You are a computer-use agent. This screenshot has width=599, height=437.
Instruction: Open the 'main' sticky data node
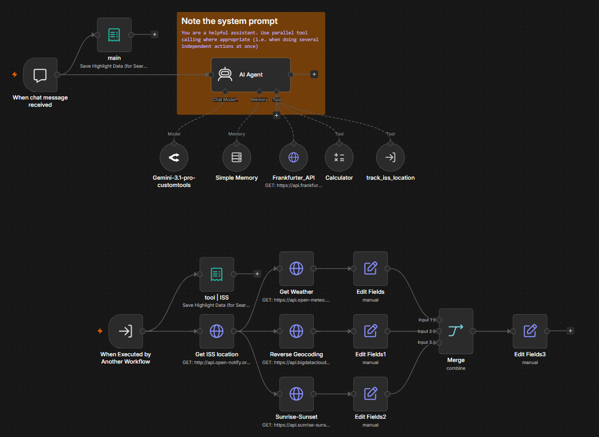(x=114, y=35)
